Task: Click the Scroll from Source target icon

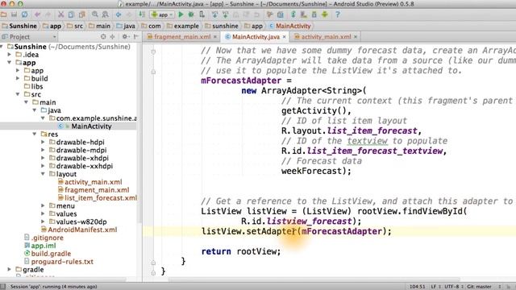Action: pos(103,37)
